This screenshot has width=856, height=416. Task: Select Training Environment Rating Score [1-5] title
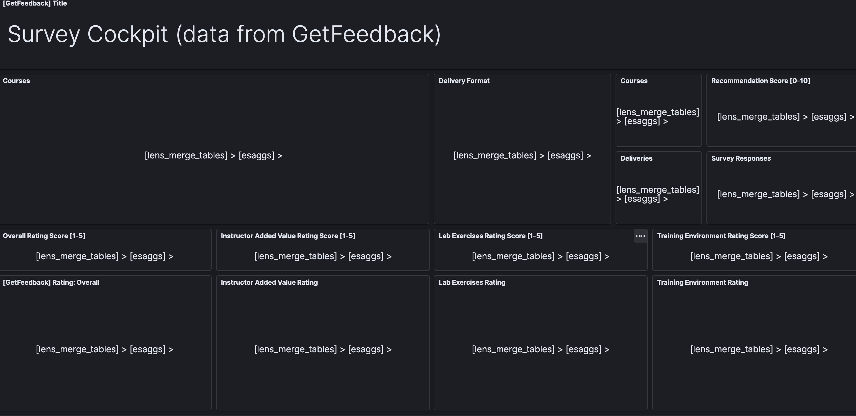point(721,236)
